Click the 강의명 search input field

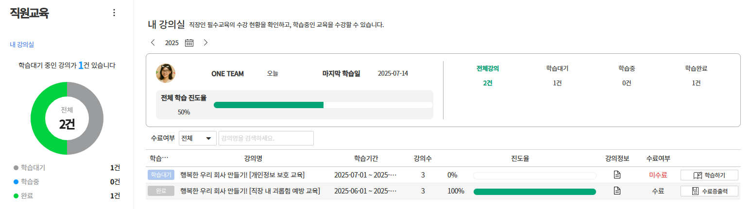coord(266,138)
